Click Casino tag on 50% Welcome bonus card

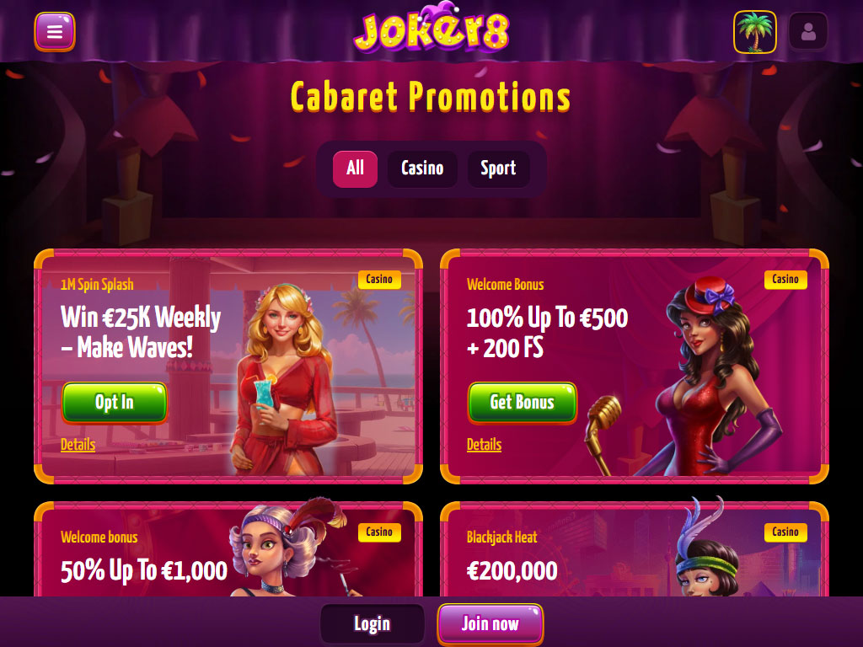coord(379,532)
